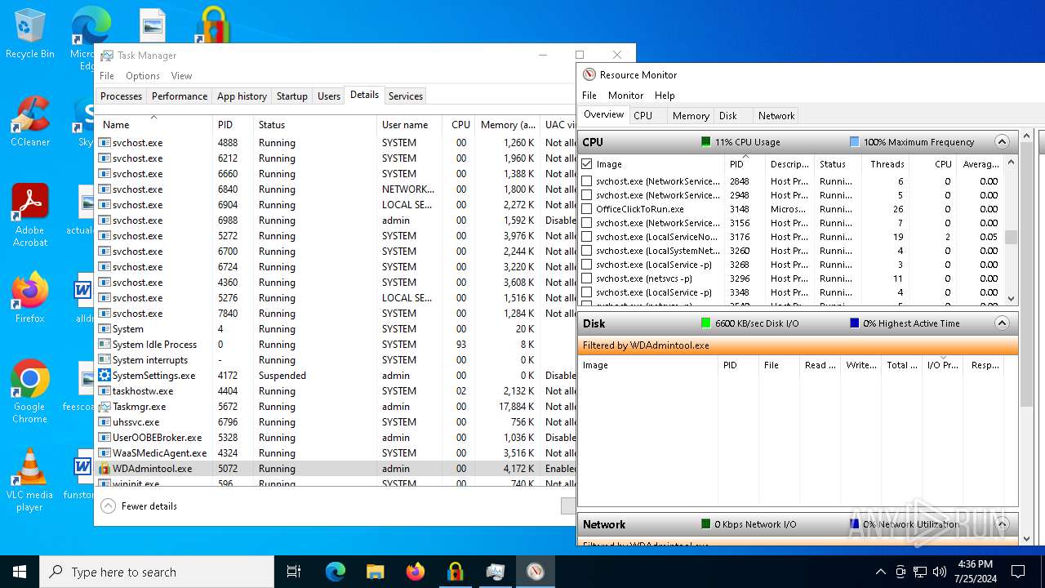The height and width of the screenshot is (588, 1045).
Task: Collapse Task Manager with Fewer details
Action: [x=139, y=506]
